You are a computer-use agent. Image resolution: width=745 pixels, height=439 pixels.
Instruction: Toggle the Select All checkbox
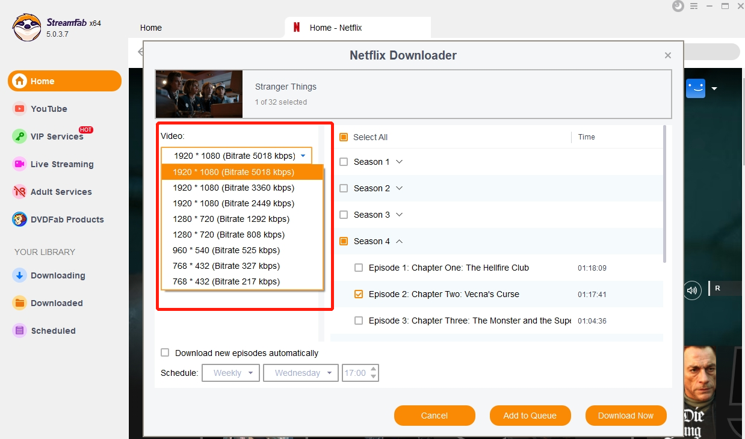344,137
